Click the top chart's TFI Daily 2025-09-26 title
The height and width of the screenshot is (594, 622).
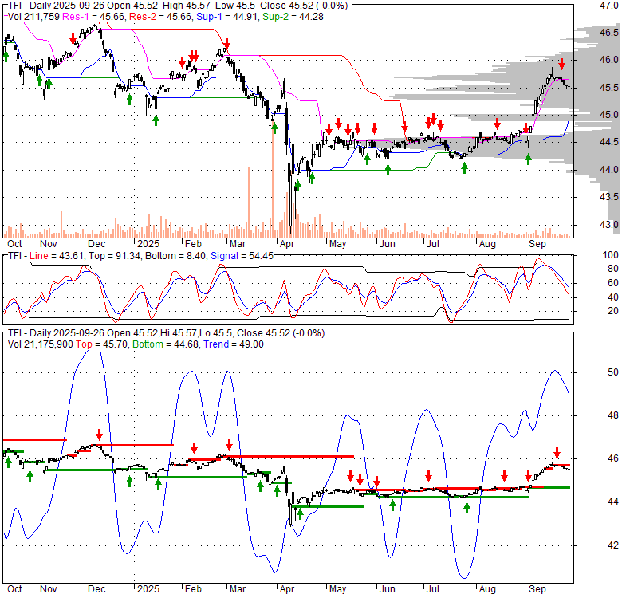point(178,6)
